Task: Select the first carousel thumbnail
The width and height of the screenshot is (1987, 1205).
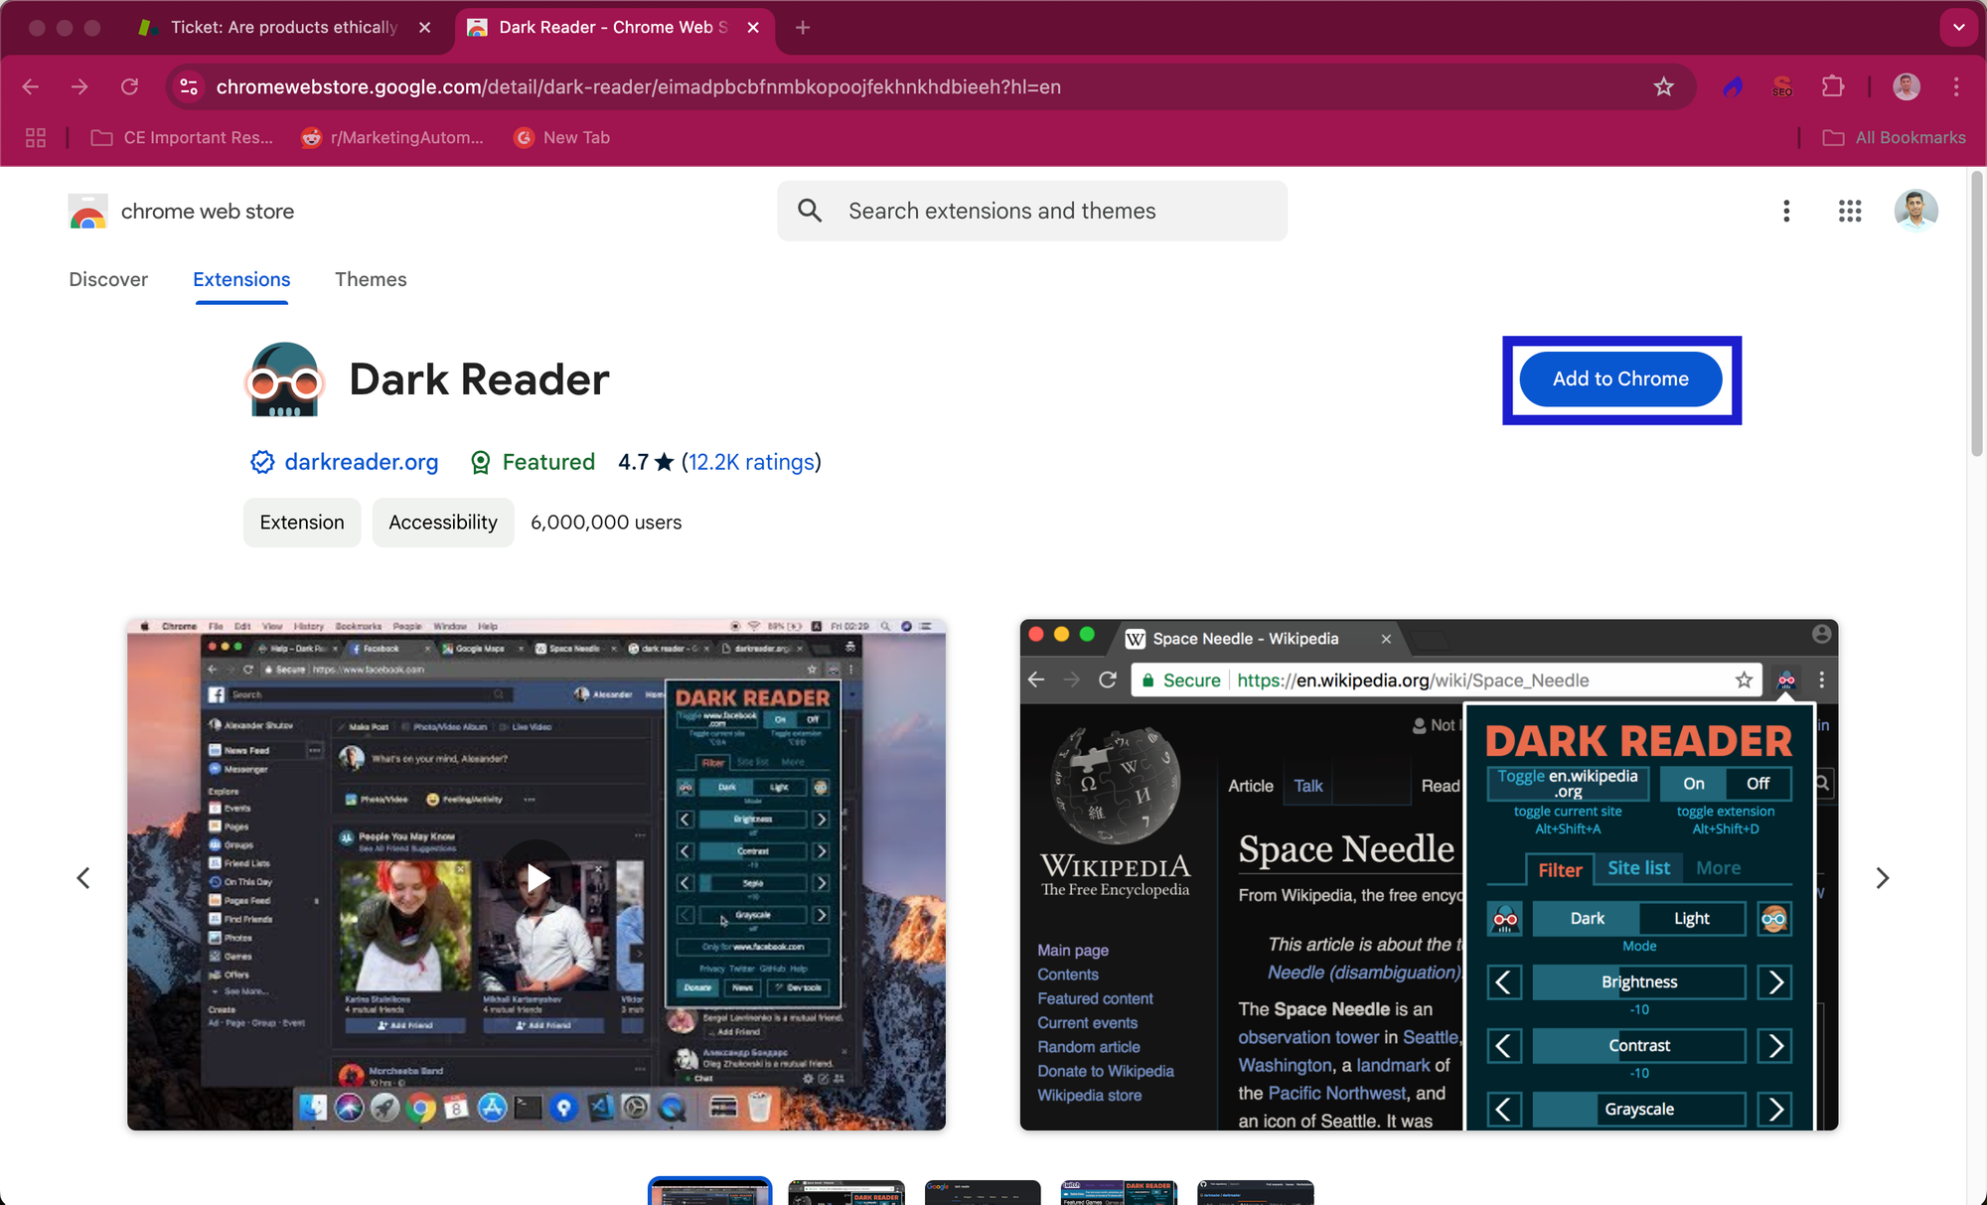Action: click(x=709, y=1191)
